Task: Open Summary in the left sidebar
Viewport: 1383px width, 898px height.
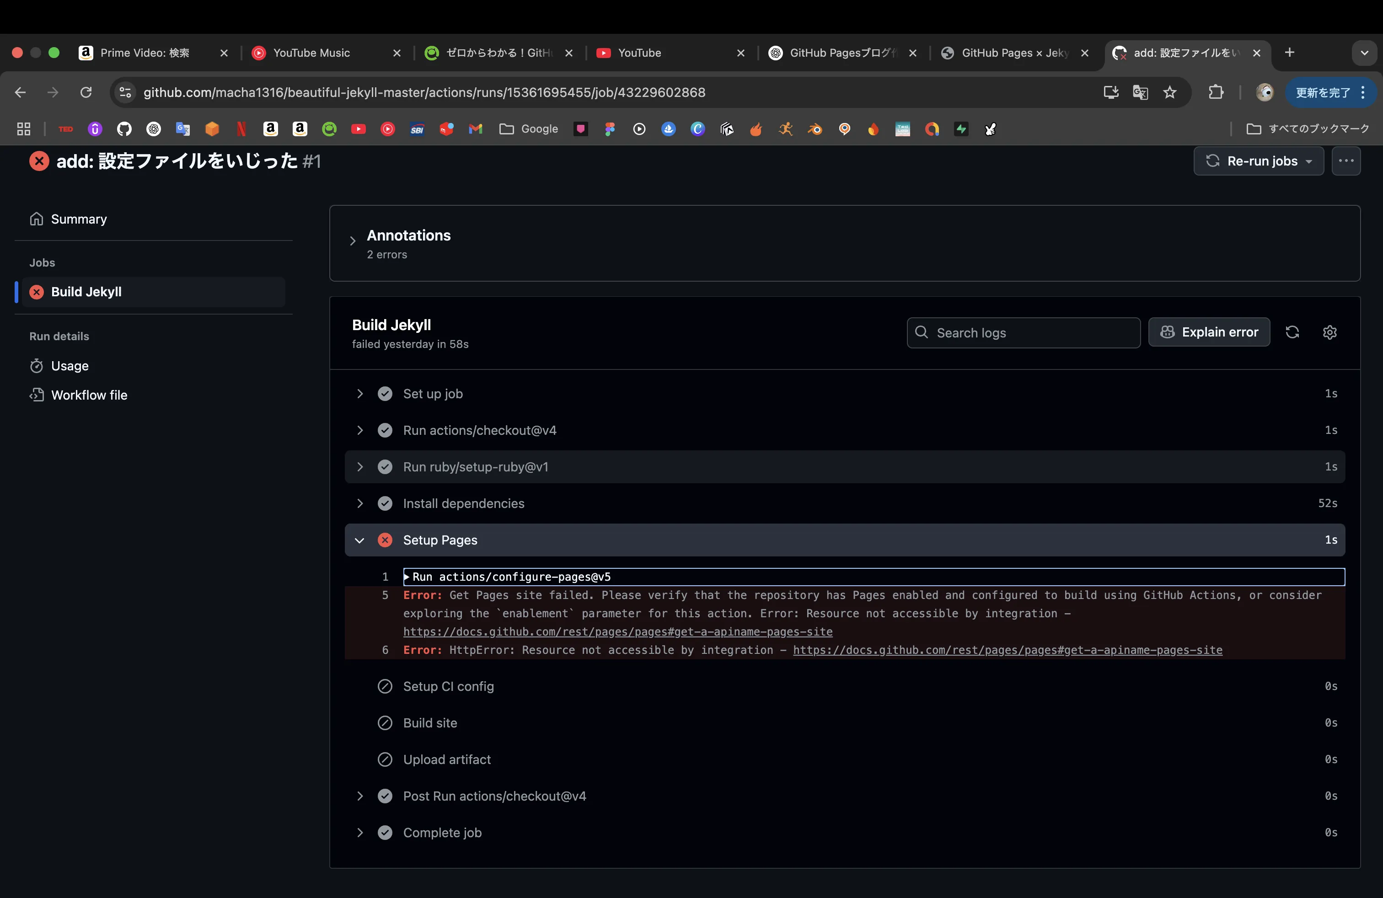Action: [x=79, y=219]
